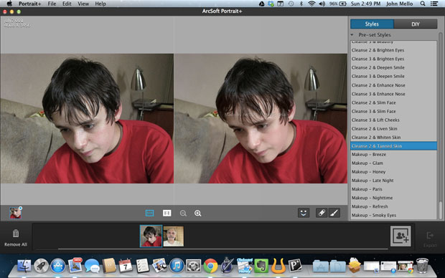Open the File menu
Image resolution: width=445 pixels, height=278 pixels.
click(x=52, y=4)
